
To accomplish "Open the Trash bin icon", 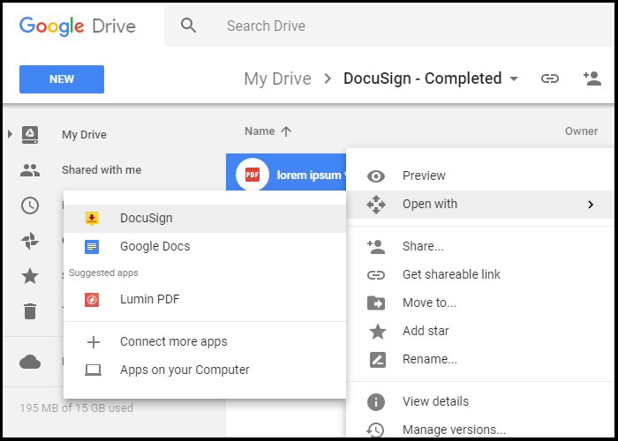I will (x=30, y=311).
